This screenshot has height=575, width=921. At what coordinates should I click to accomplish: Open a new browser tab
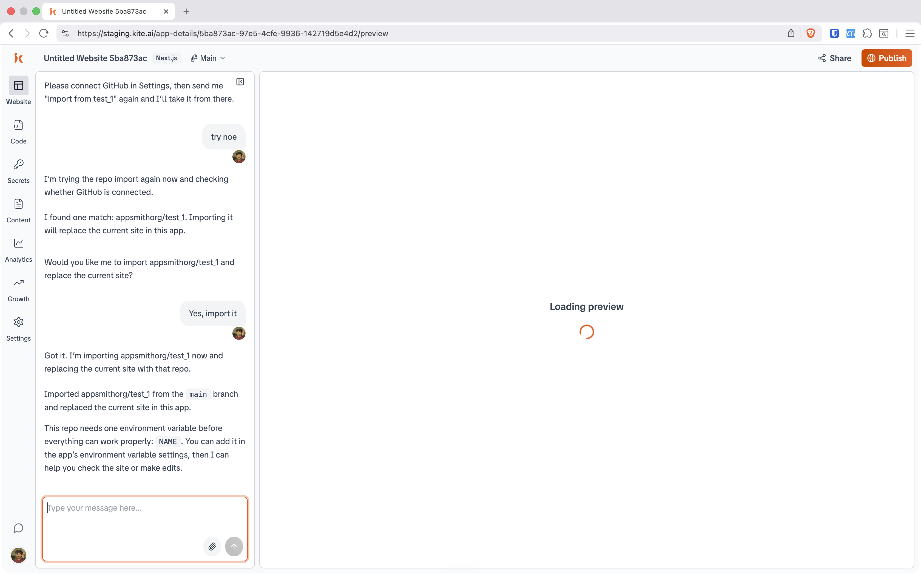coord(186,12)
